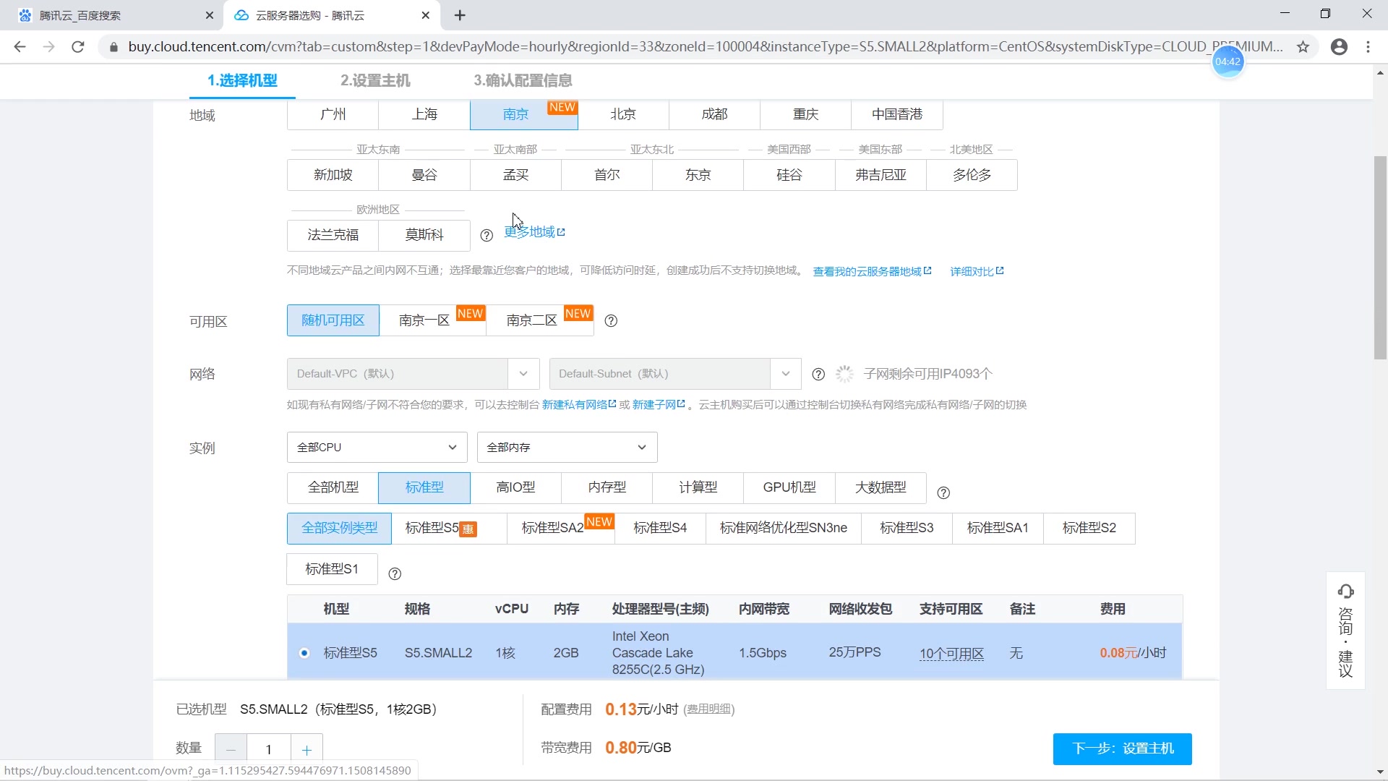Open browser profile account icon
This screenshot has width=1388, height=781.
tap(1339, 47)
